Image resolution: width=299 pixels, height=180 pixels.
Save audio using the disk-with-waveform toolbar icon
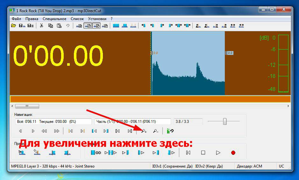22,26
